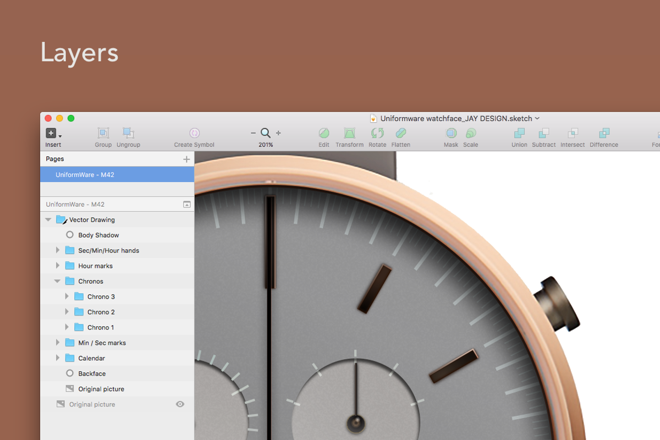660x440 pixels.
Task: Select the UniformWare - M42 page
Action: tap(117, 174)
